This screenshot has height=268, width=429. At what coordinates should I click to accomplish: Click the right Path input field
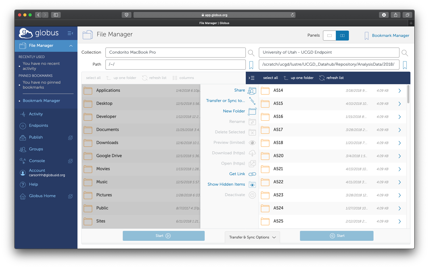(x=329, y=65)
